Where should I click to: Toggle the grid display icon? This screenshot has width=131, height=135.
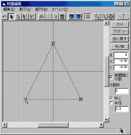point(88,16)
